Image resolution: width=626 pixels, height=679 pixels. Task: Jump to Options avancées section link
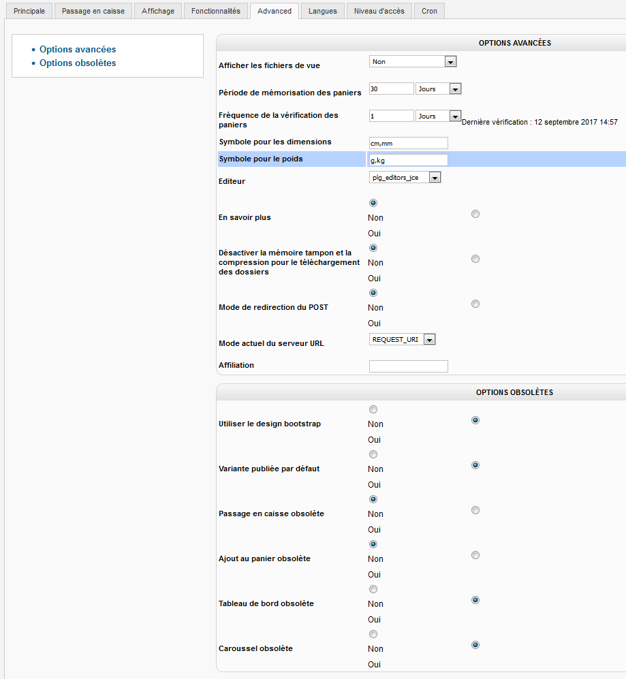coord(78,49)
